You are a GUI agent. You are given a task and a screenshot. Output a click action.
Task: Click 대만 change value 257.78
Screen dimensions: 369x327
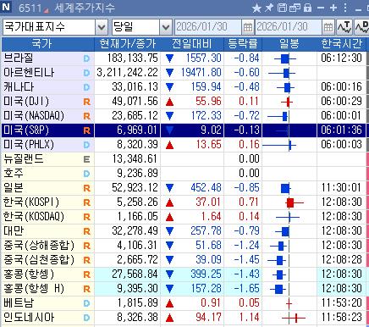[x=206, y=231]
